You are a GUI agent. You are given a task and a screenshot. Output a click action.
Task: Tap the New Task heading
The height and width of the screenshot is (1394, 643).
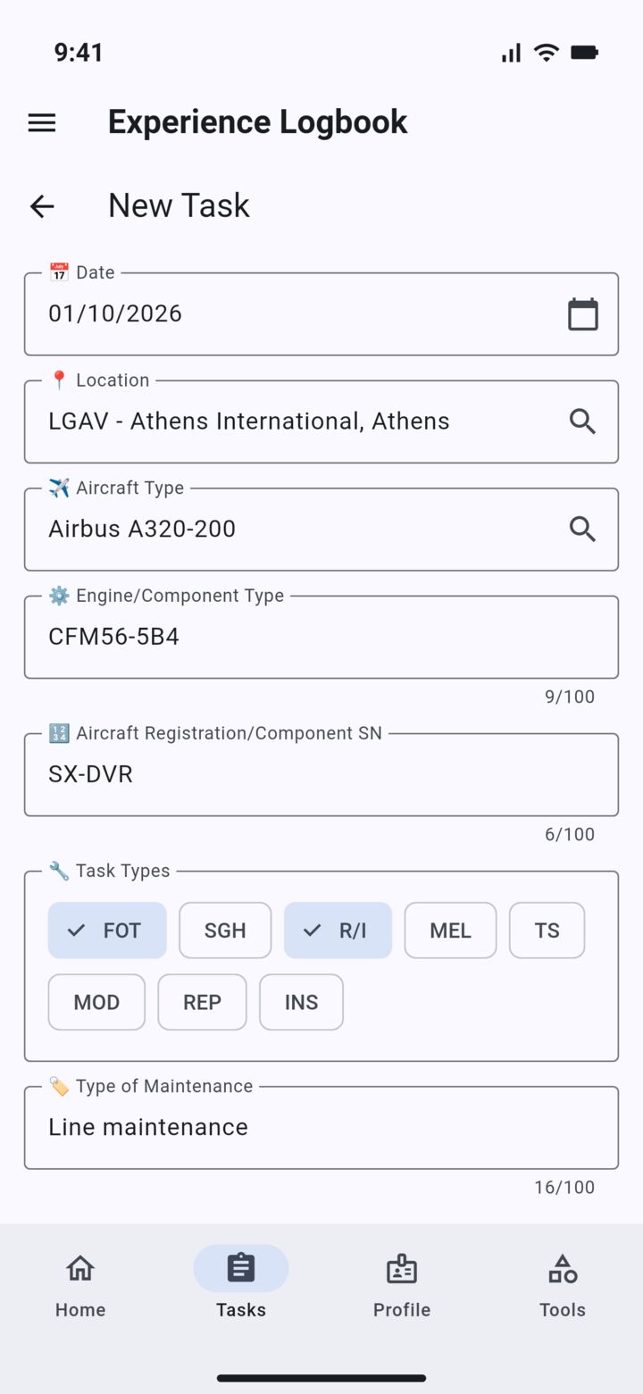[x=179, y=206]
